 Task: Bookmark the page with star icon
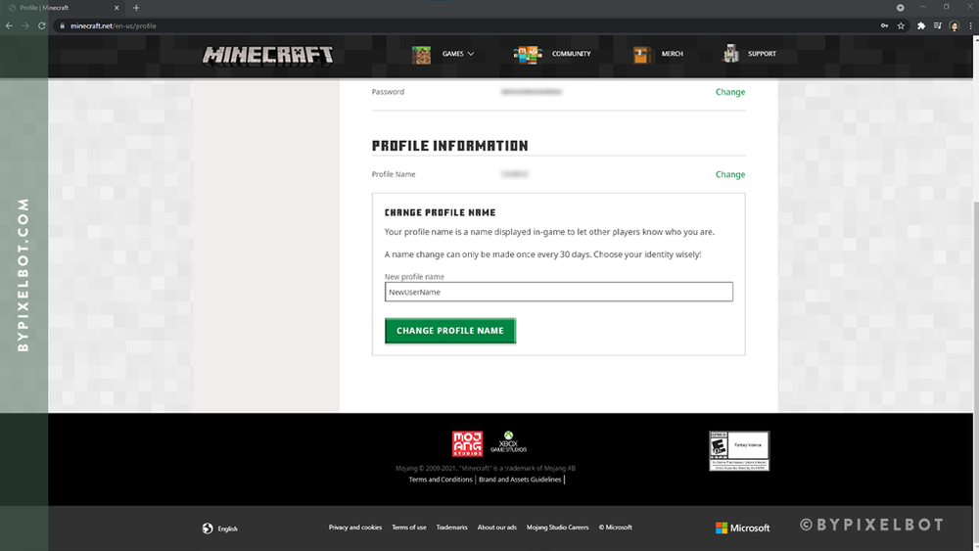click(x=901, y=25)
